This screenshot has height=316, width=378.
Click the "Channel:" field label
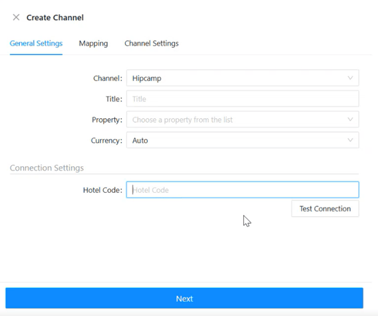(107, 78)
